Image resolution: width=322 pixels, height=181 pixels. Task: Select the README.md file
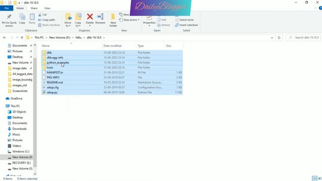point(112,82)
